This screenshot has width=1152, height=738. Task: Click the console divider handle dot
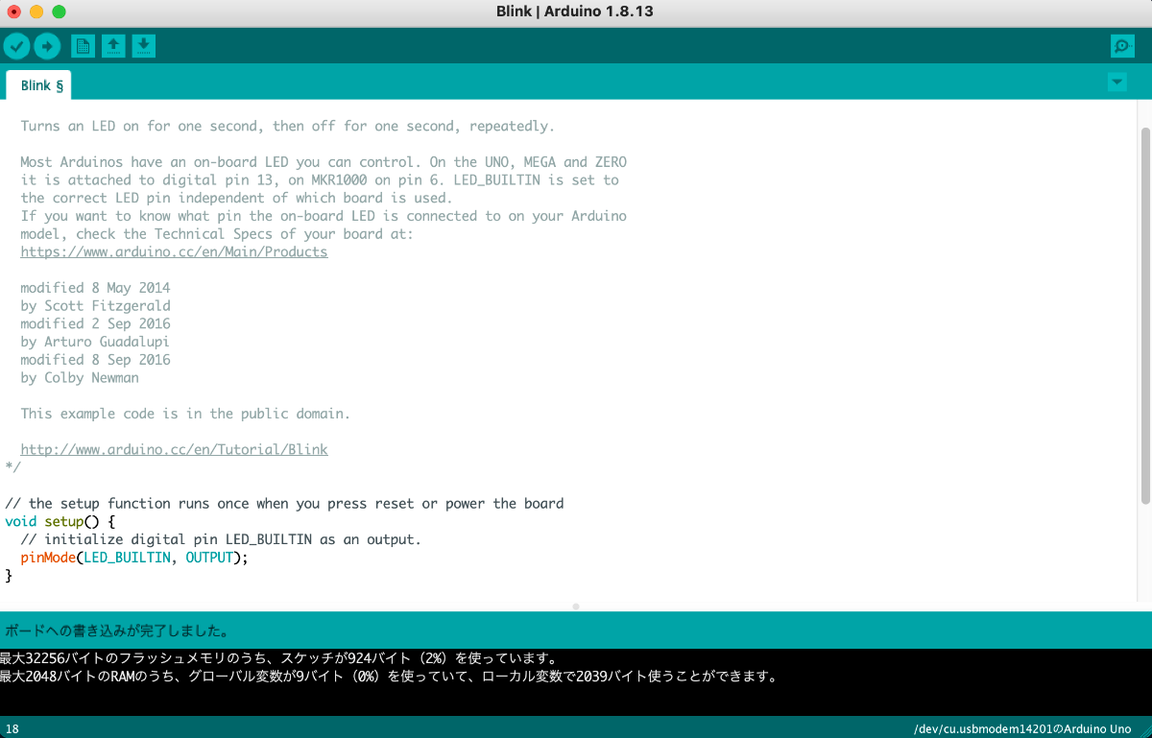(576, 607)
